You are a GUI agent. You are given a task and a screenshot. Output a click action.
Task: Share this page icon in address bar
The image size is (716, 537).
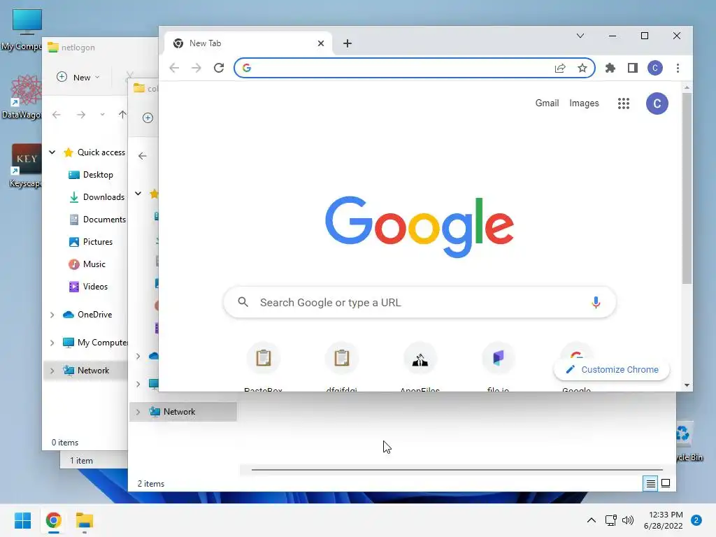(x=560, y=68)
